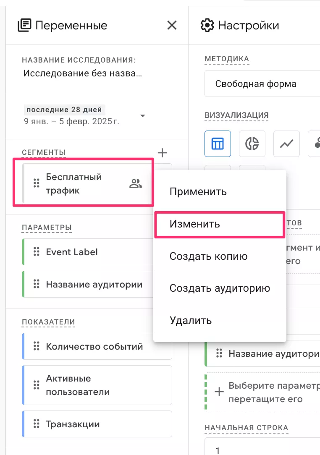The width and height of the screenshot is (320, 455).
Task: Click drag handle of Активные пользователи
Action: coord(36,385)
